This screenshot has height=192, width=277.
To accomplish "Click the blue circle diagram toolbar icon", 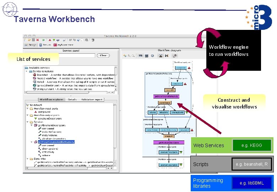I will point(152,56).
